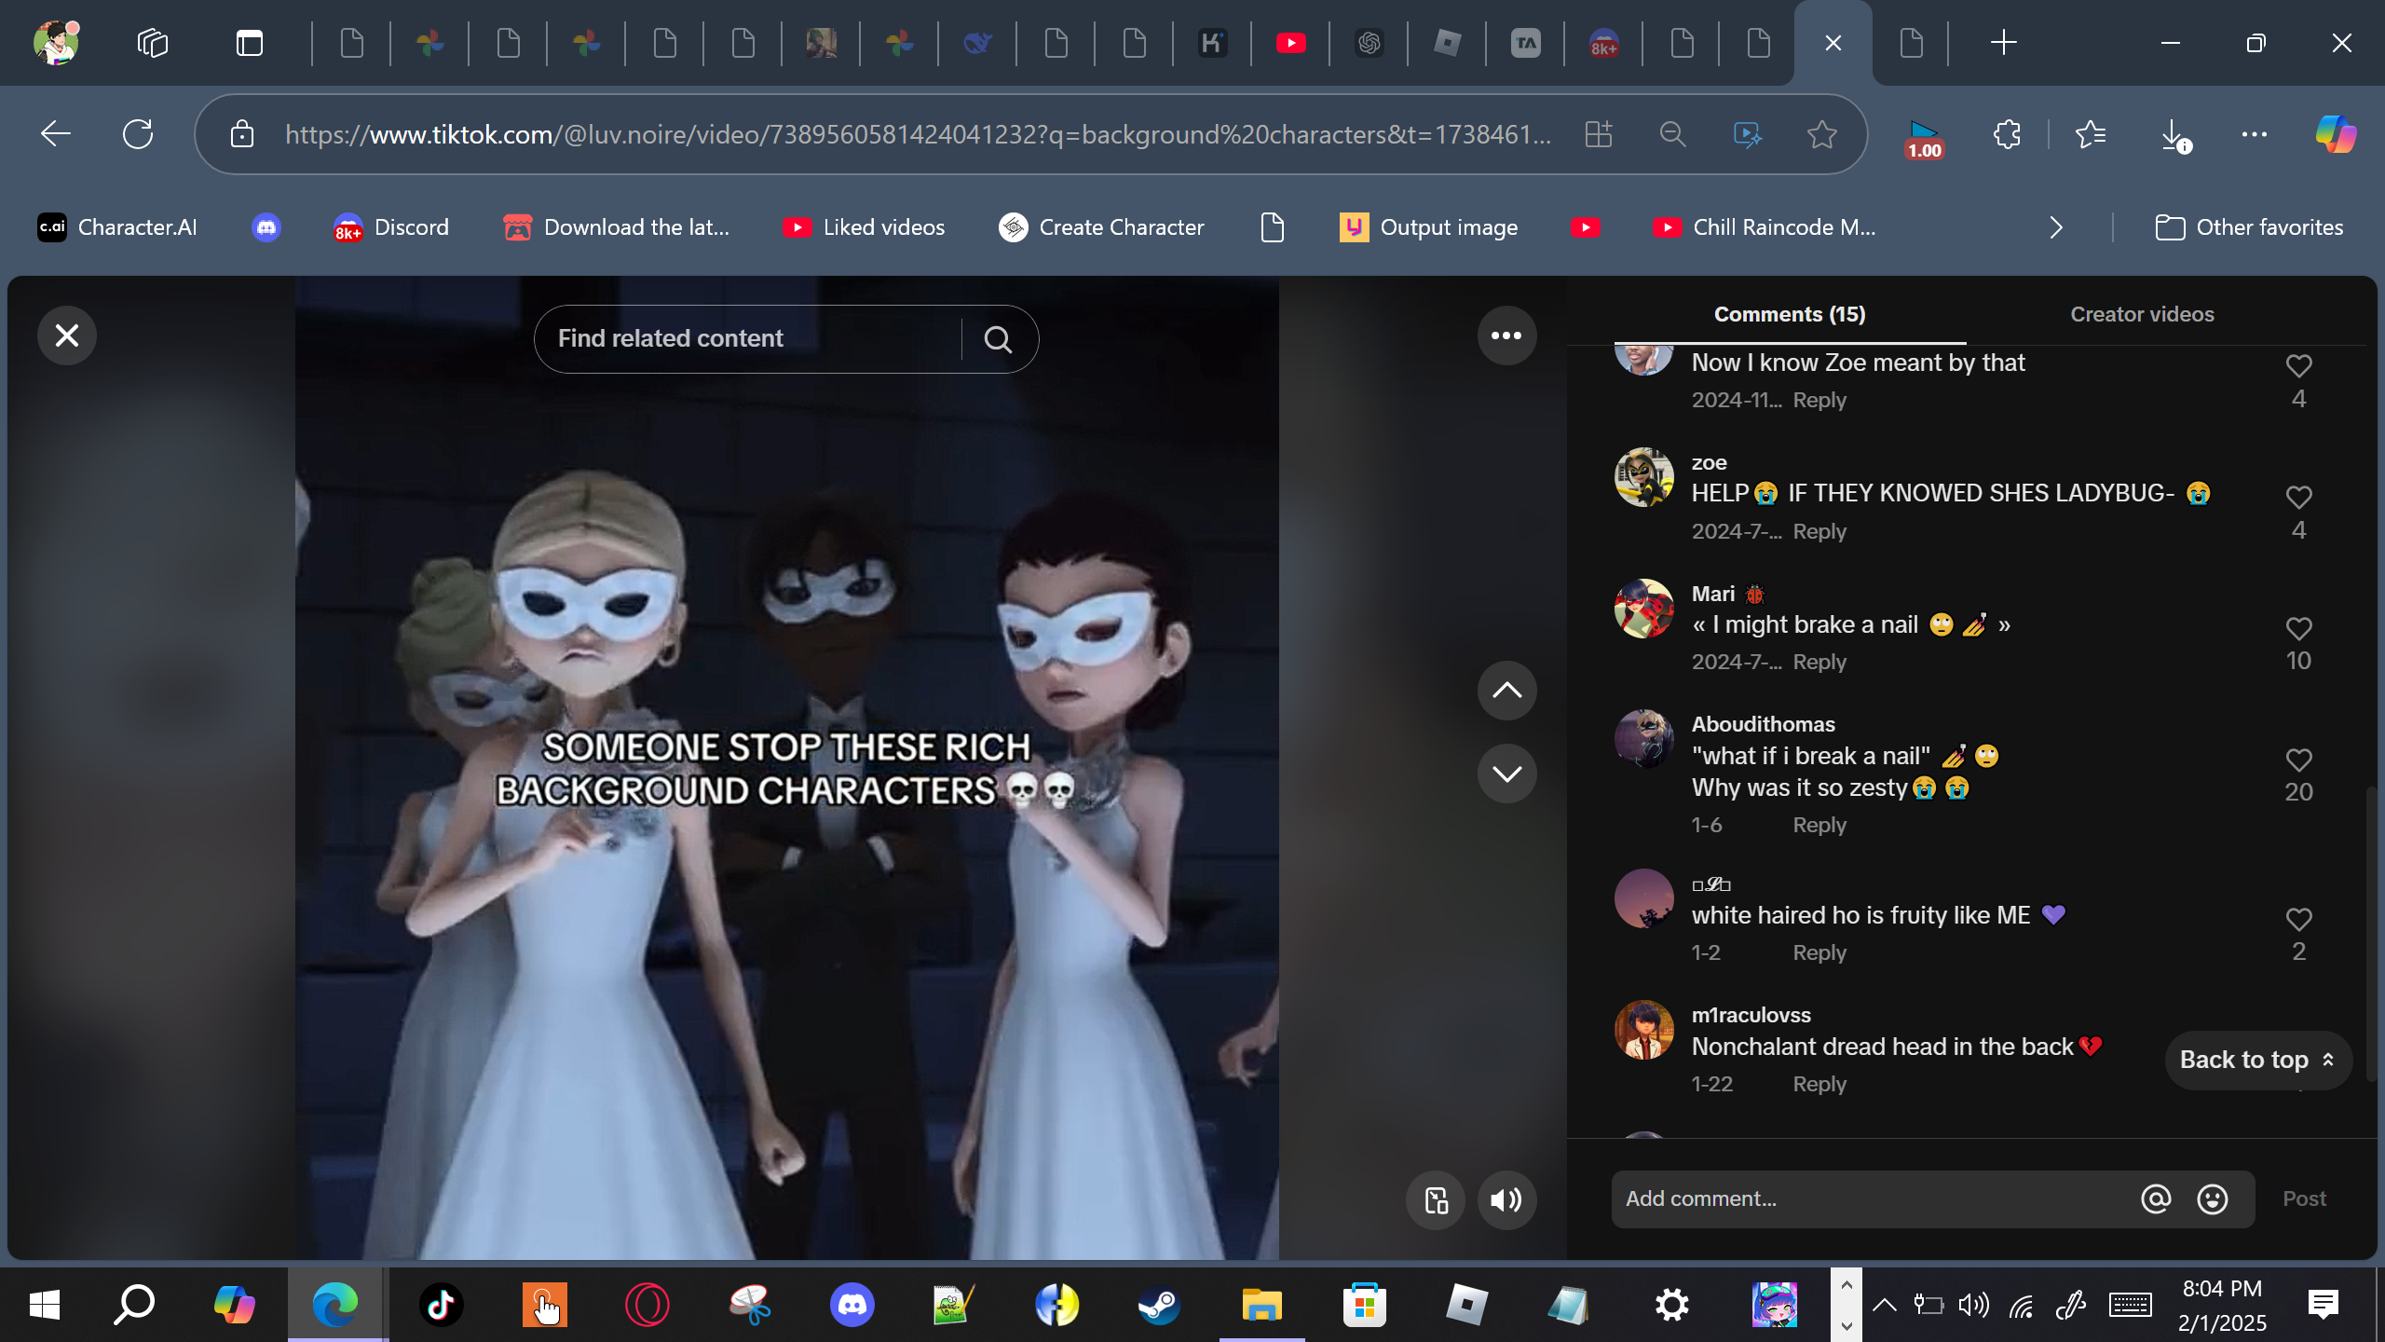Close the TikTok video viewer
2385x1342 pixels.
tap(66, 335)
